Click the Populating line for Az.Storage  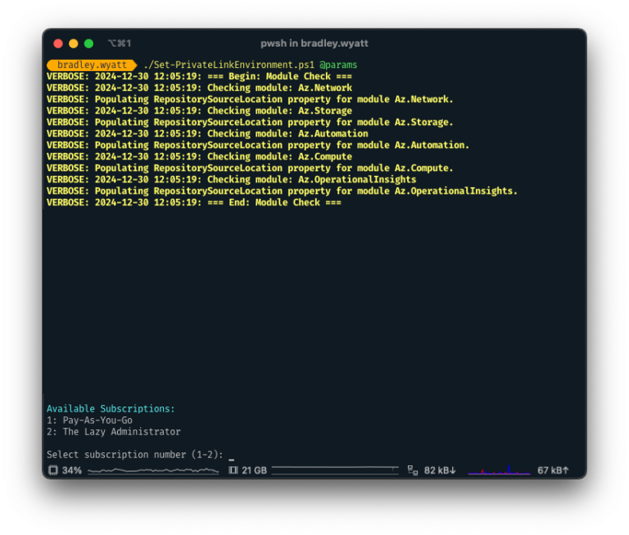[250, 122]
